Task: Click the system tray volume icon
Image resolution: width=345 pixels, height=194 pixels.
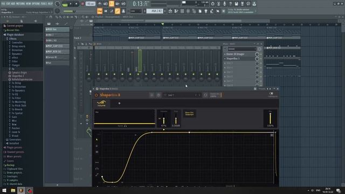Action: 313,190
